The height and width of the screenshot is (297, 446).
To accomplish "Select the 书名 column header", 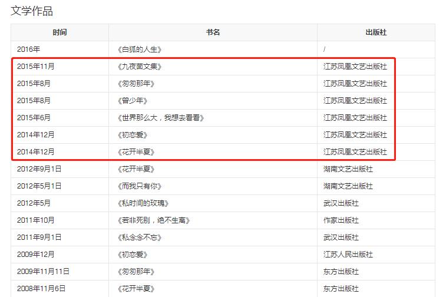I will (213, 32).
